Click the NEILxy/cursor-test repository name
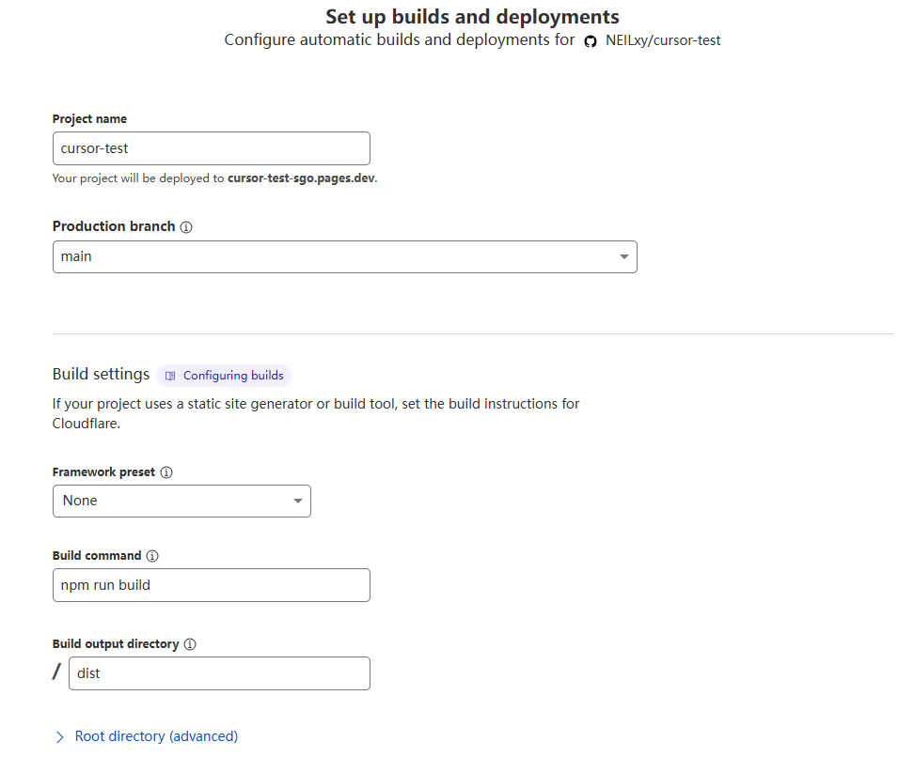The width and height of the screenshot is (914, 757). click(x=663, y=40)
